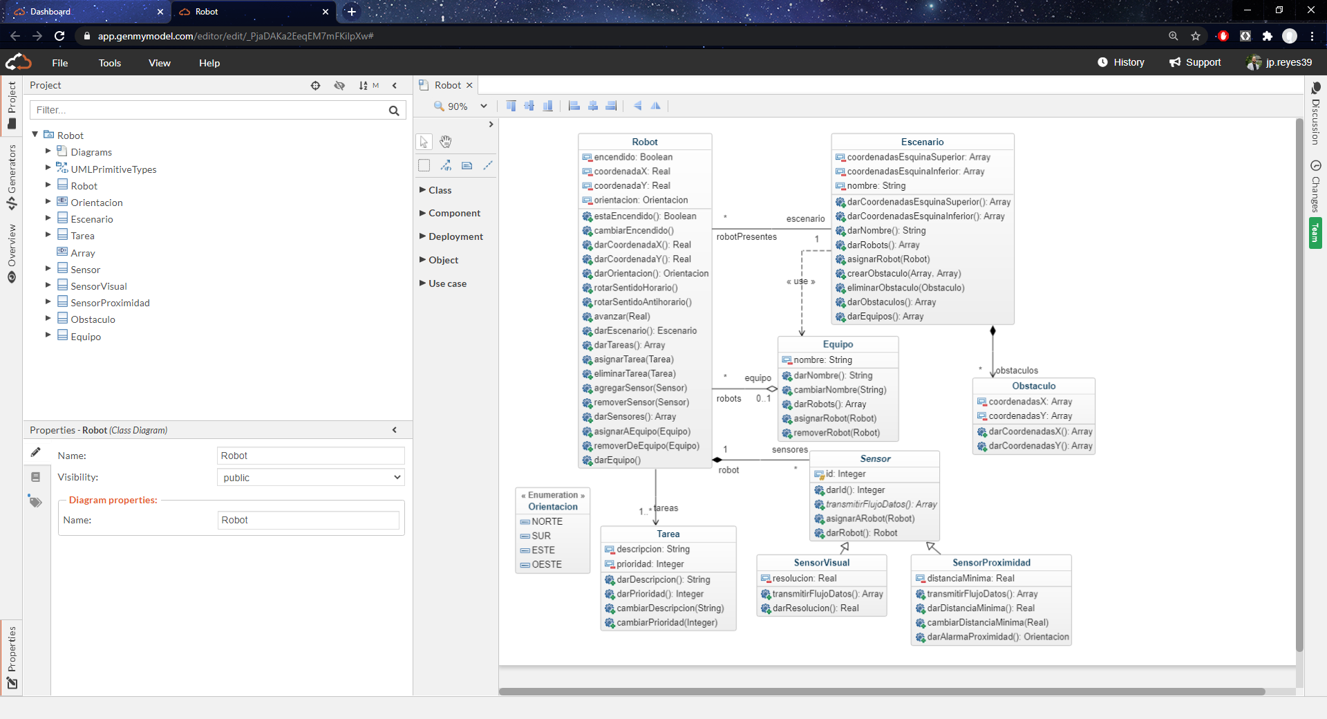Expand the Use case palette section

pyautogui.click(x=447, y=283)
